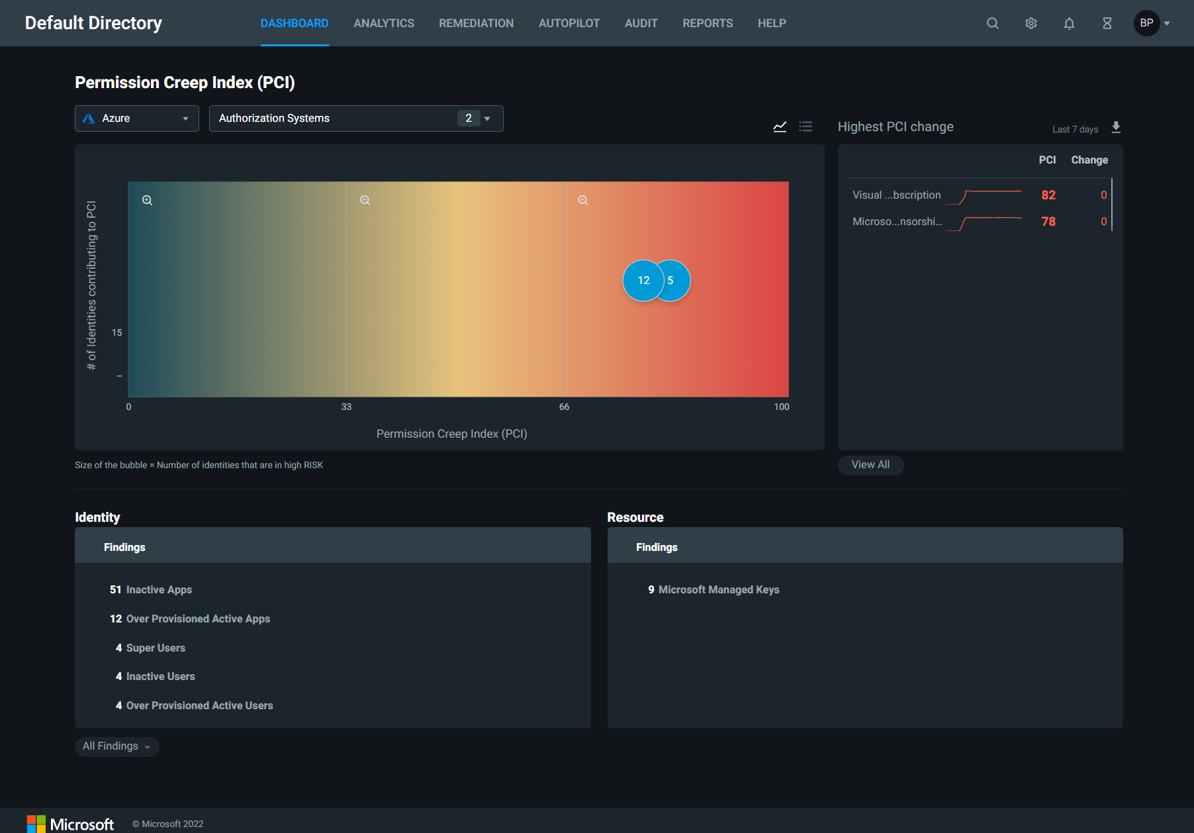Go to the Analytics tab
This screenshot has width=1194, height=833.
click(383, 23)
